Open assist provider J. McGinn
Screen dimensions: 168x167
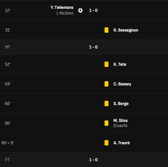65,13
